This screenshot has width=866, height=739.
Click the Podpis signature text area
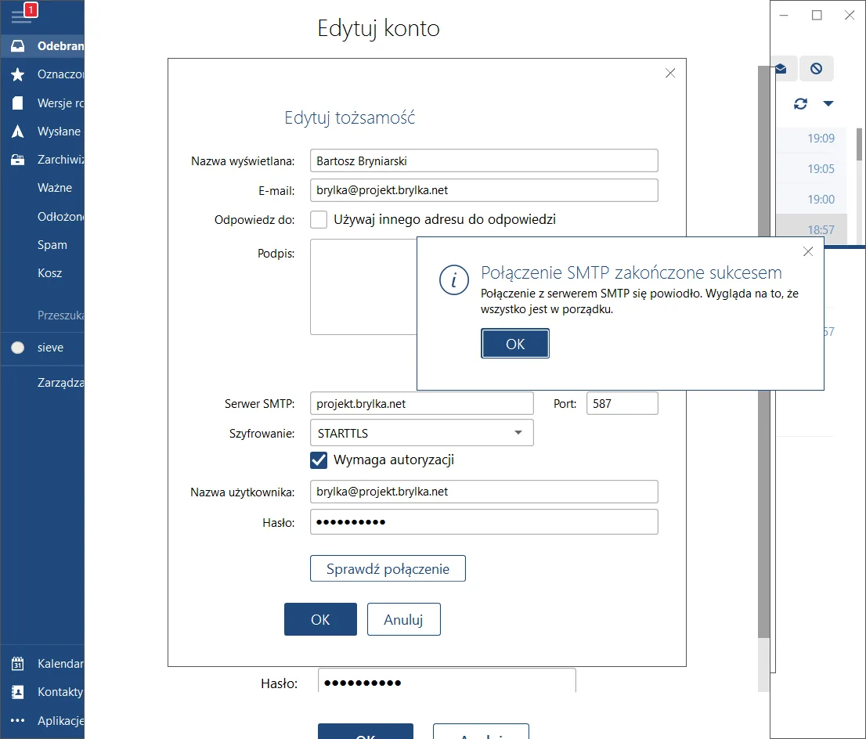[364, 287]
